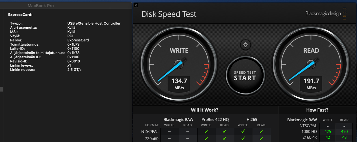Click ProRes 422 HQ NTSC/PAL write checkmark
This screenshot has height=142, width=357.
206,131
